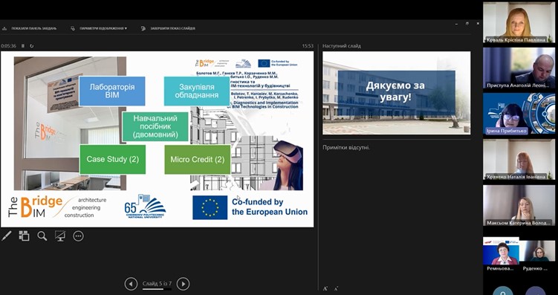This screenshot has width=558, height=295.
Task: Restart the presentation timer
Action: coord(32,46)
